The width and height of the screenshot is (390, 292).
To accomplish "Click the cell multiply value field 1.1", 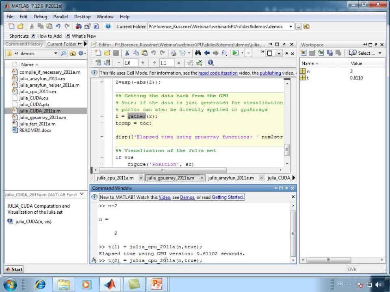I will pos(167,63).
